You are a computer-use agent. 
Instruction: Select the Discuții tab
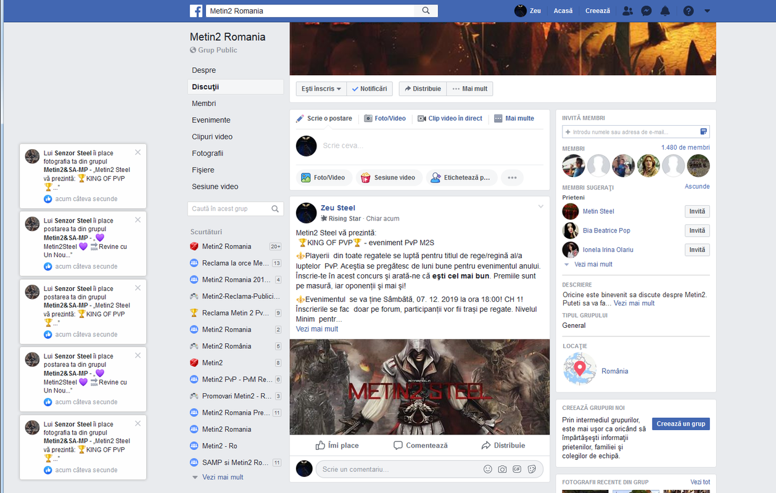tap(236, 87)
